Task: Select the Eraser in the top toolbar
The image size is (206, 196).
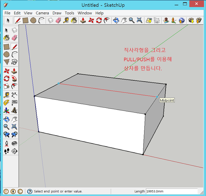Action: (x=58, y=20)
